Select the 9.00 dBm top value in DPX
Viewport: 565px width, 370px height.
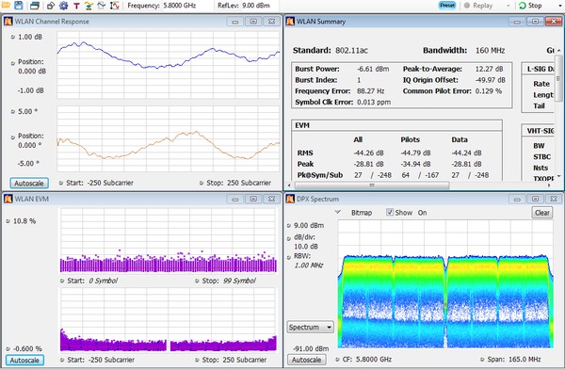(309, 225)
